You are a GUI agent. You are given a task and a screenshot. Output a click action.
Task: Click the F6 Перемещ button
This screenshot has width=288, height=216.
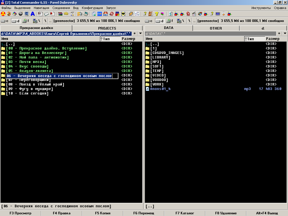144,213
